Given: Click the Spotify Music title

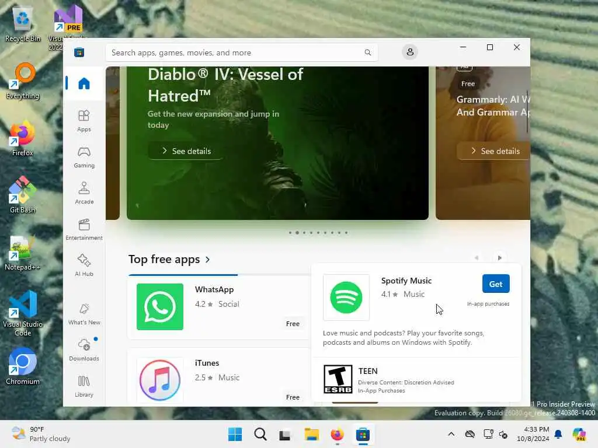Looking at the screenshot, I should pyautogui.click(x=406, y=281).
